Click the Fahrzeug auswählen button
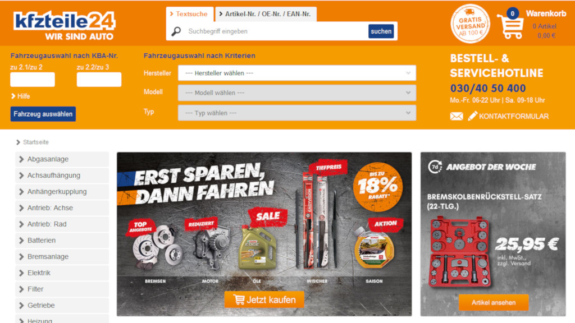Screen dimensions: 575x323 point(43,114)
